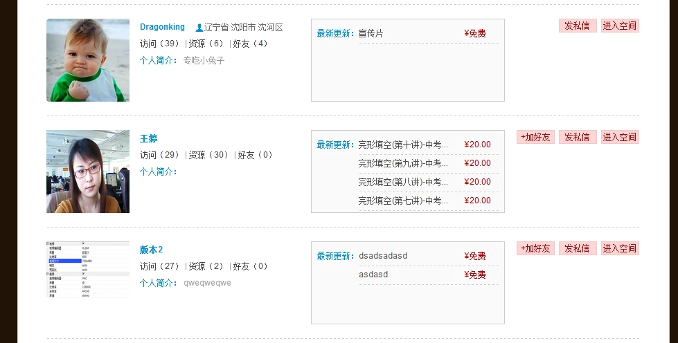Open the Dragonking username link

[162, 27]
